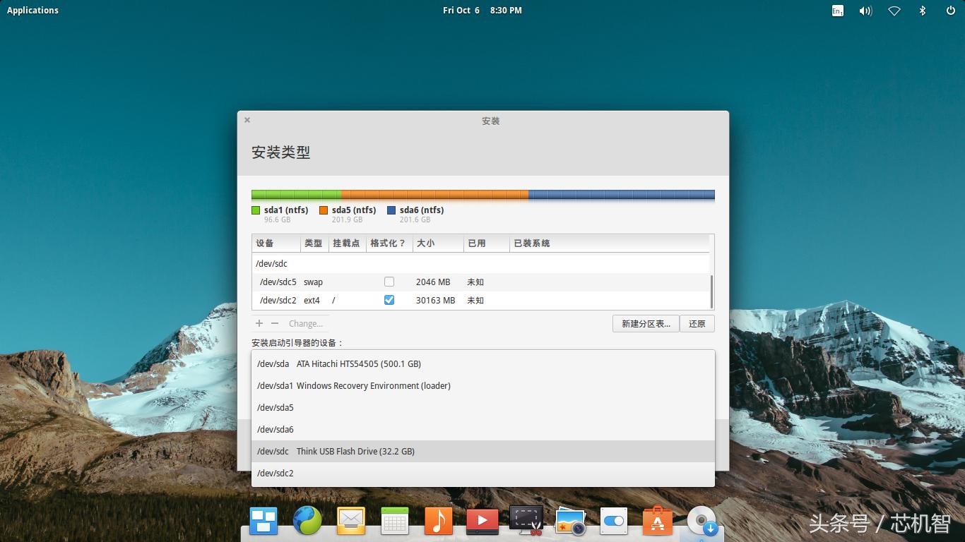Click the 新建分区表 button
The height and width of the screenshot is (542, 965).
click(645, 323)
